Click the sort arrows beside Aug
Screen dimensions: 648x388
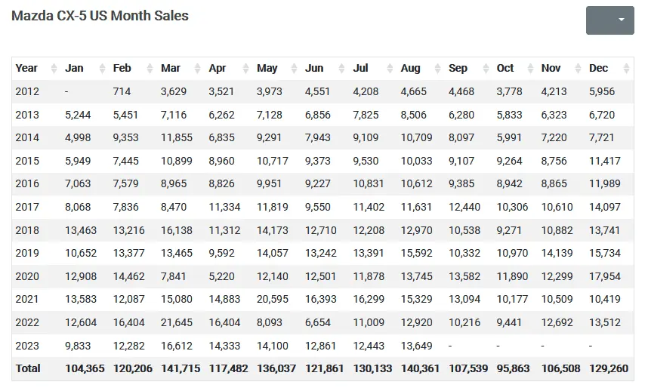tap(437, 69)
